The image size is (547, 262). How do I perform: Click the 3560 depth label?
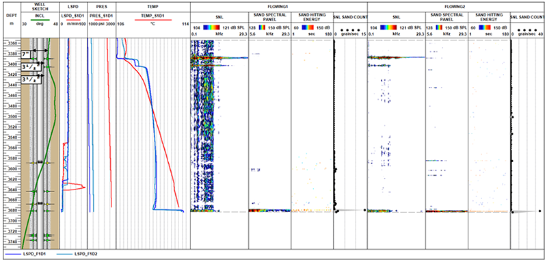pyautogui.click(x=12, y=148)
